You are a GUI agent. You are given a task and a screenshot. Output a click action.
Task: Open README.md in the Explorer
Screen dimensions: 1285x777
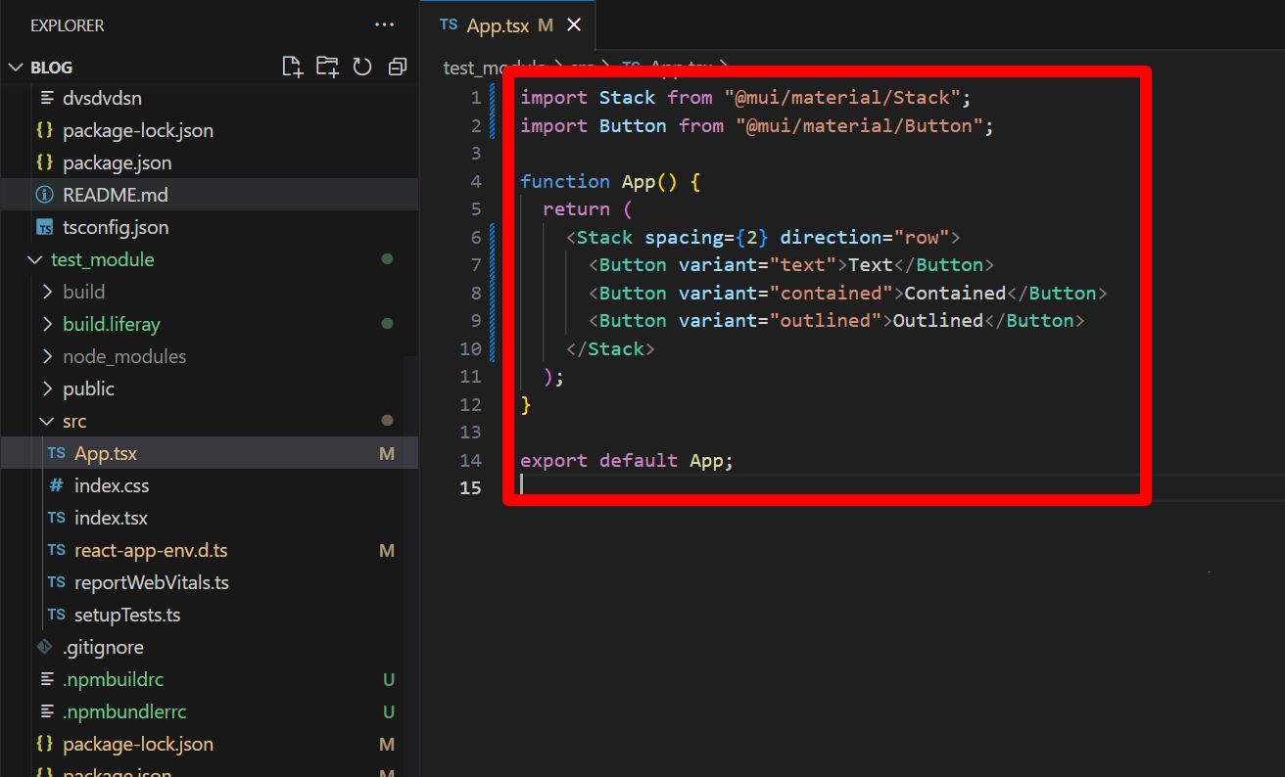[210, 195]
